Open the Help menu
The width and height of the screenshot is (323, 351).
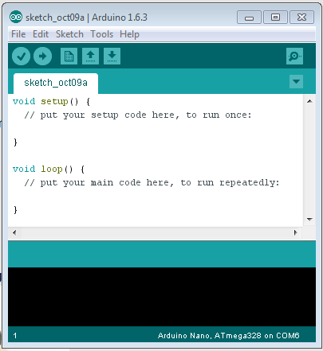click(x=129, y=34)
